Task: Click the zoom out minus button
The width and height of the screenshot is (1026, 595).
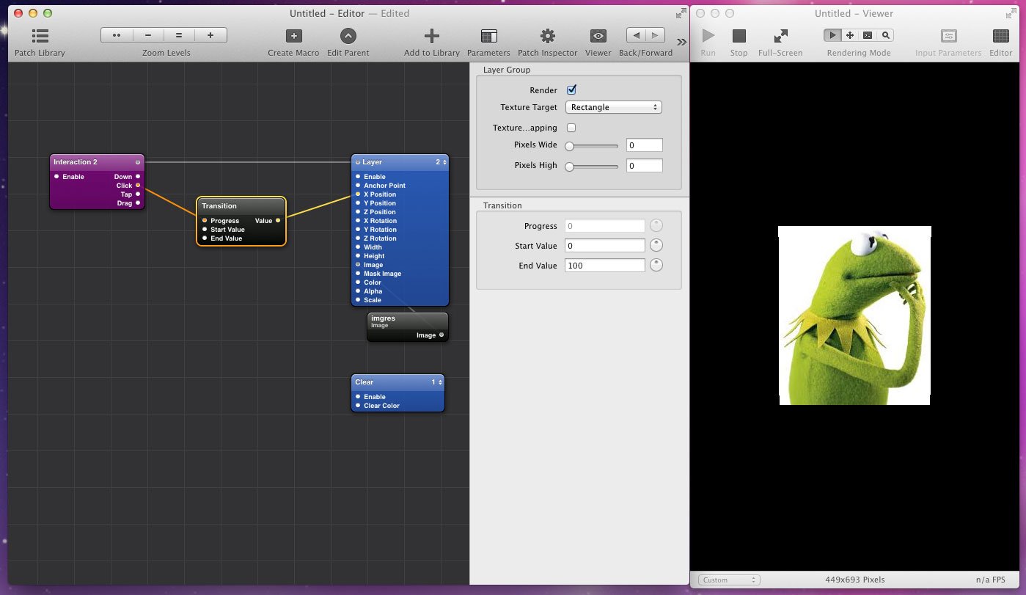Action: point(148,35)
